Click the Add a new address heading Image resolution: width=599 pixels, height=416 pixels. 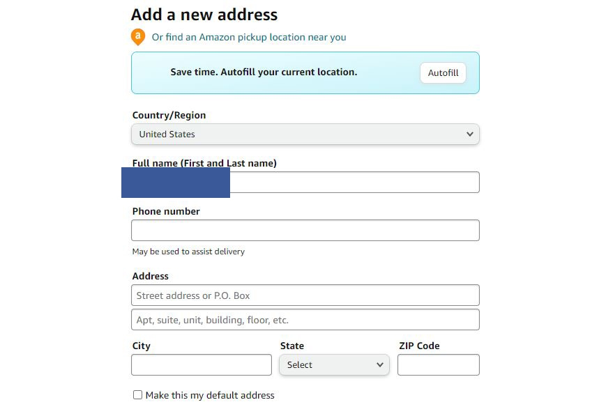(x=204, y=14)
